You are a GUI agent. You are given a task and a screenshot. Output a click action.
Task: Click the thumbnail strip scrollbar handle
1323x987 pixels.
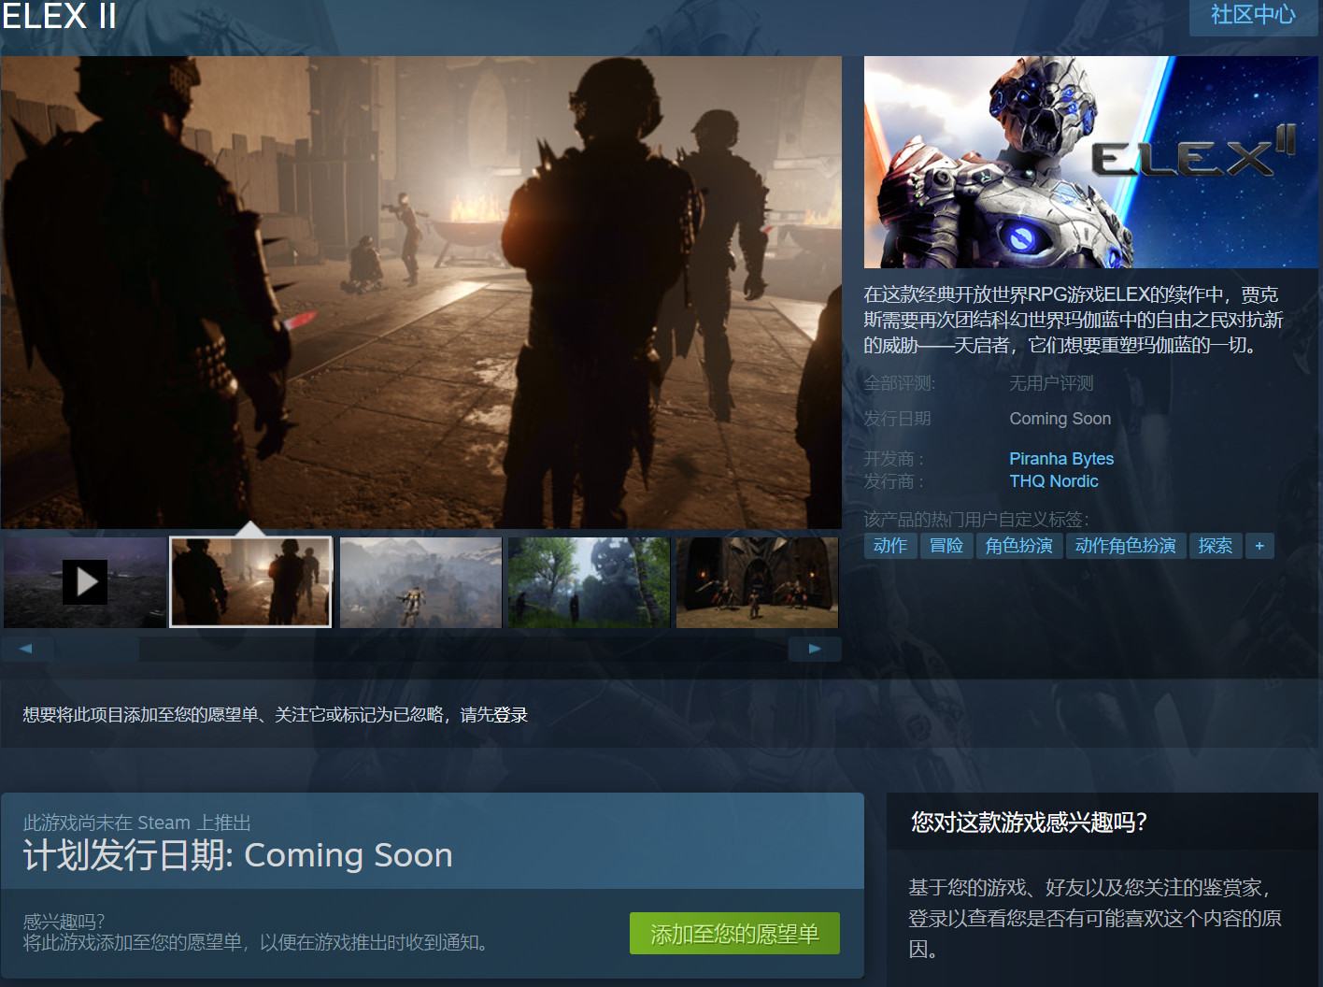[x=97, y=649]
